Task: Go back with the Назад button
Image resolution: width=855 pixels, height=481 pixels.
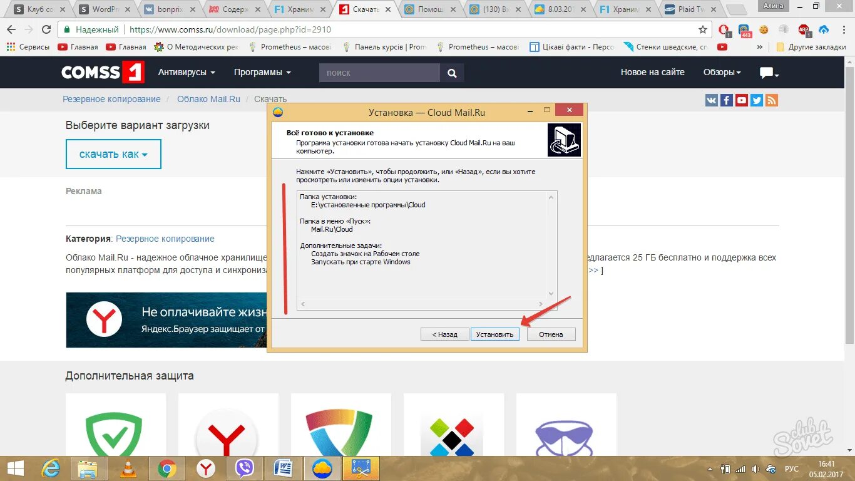Action: pyautogui.click(x=444, y=334)
